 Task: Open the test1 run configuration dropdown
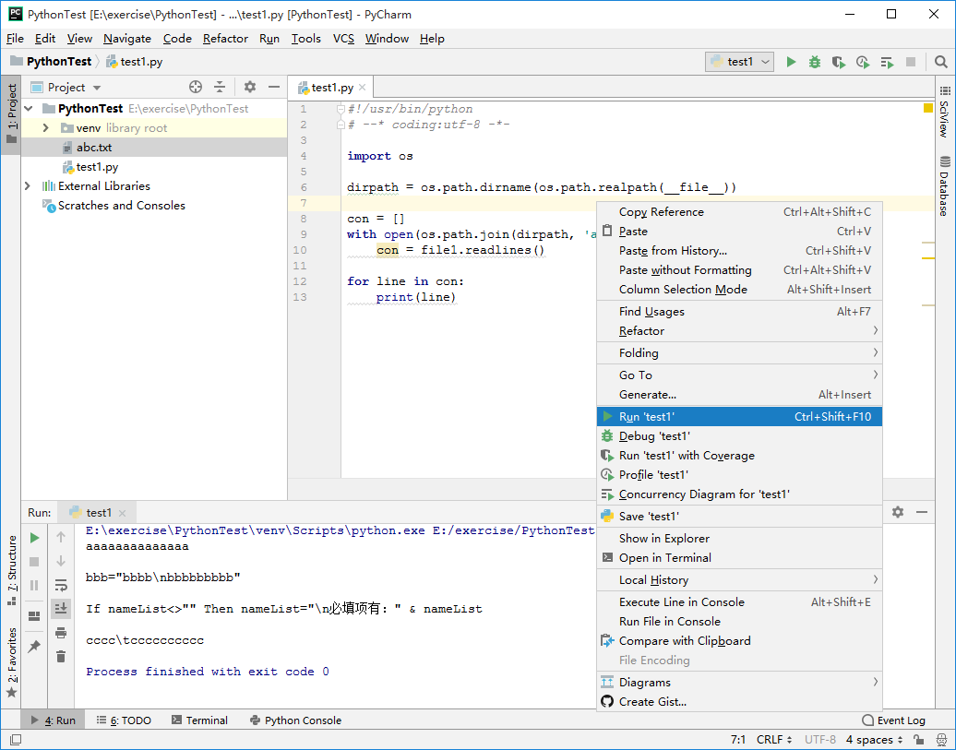click(739, 62)
